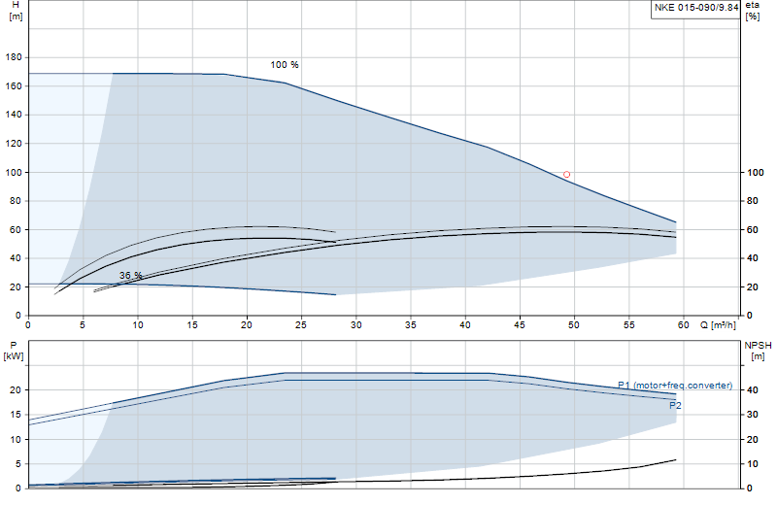Click the 55 tick on flow axis

[x=628, y=325]
